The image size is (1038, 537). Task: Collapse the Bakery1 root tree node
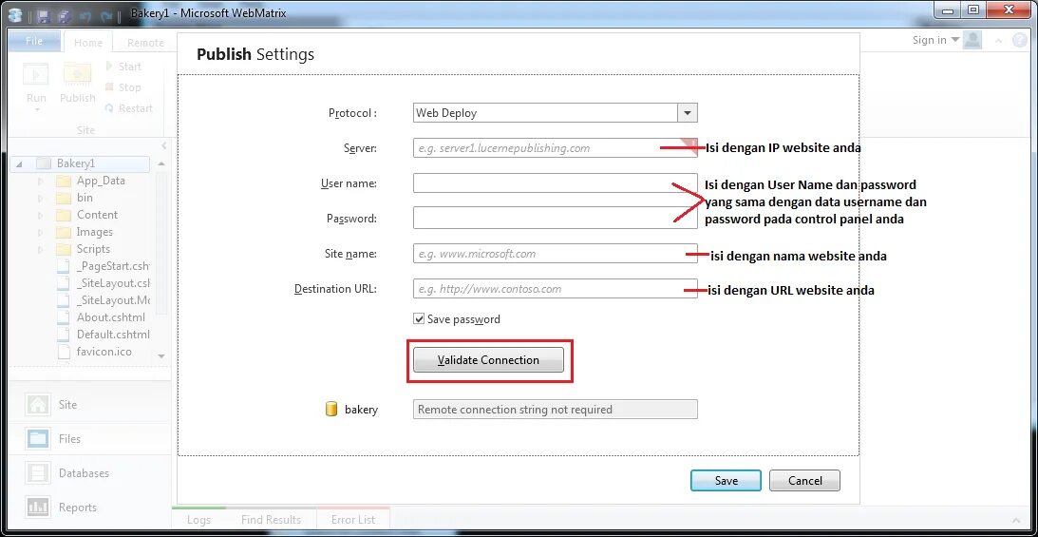(19, 163)
